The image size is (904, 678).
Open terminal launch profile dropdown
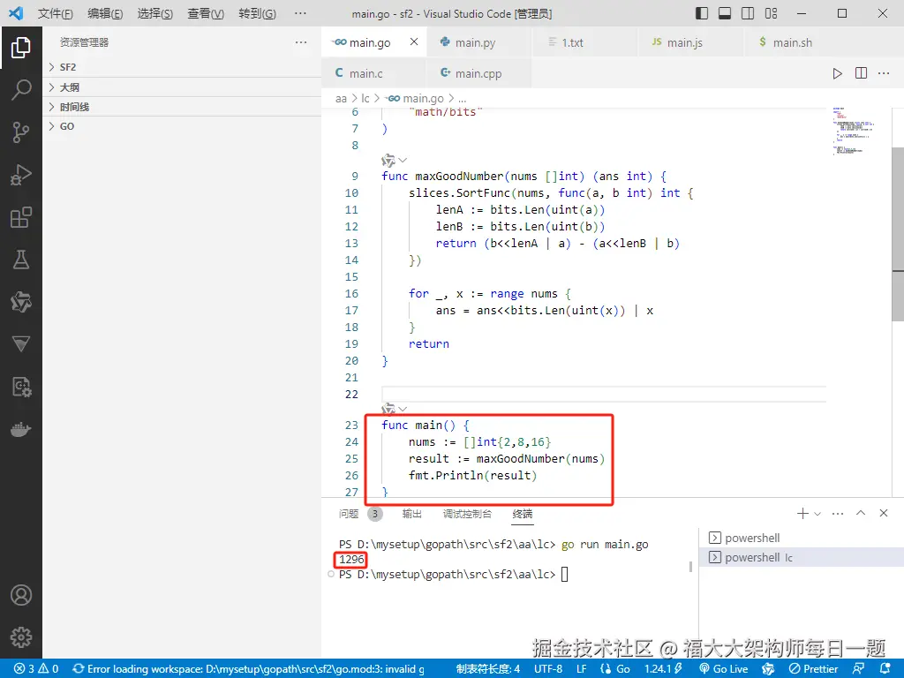coord(817,513)
